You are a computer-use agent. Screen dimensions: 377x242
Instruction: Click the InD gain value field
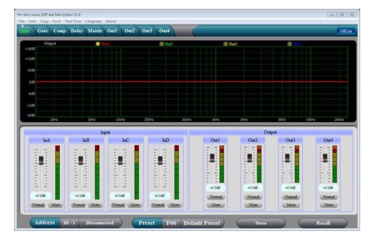tap(160, 196)
